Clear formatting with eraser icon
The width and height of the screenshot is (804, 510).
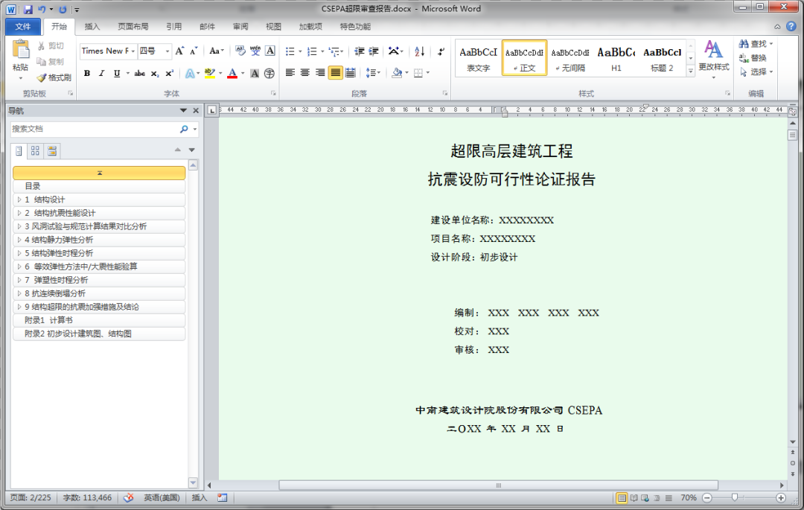click(240, 51)
